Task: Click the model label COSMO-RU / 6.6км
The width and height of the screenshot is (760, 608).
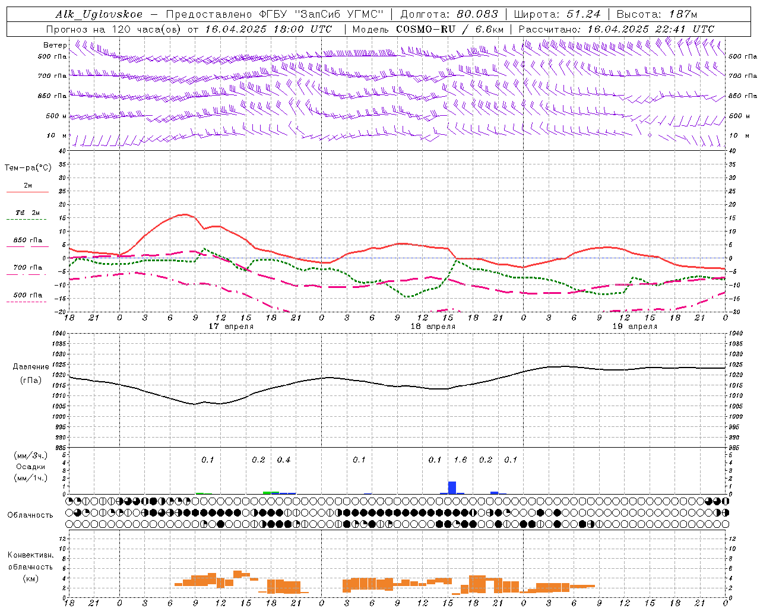Action: point(449,29)
